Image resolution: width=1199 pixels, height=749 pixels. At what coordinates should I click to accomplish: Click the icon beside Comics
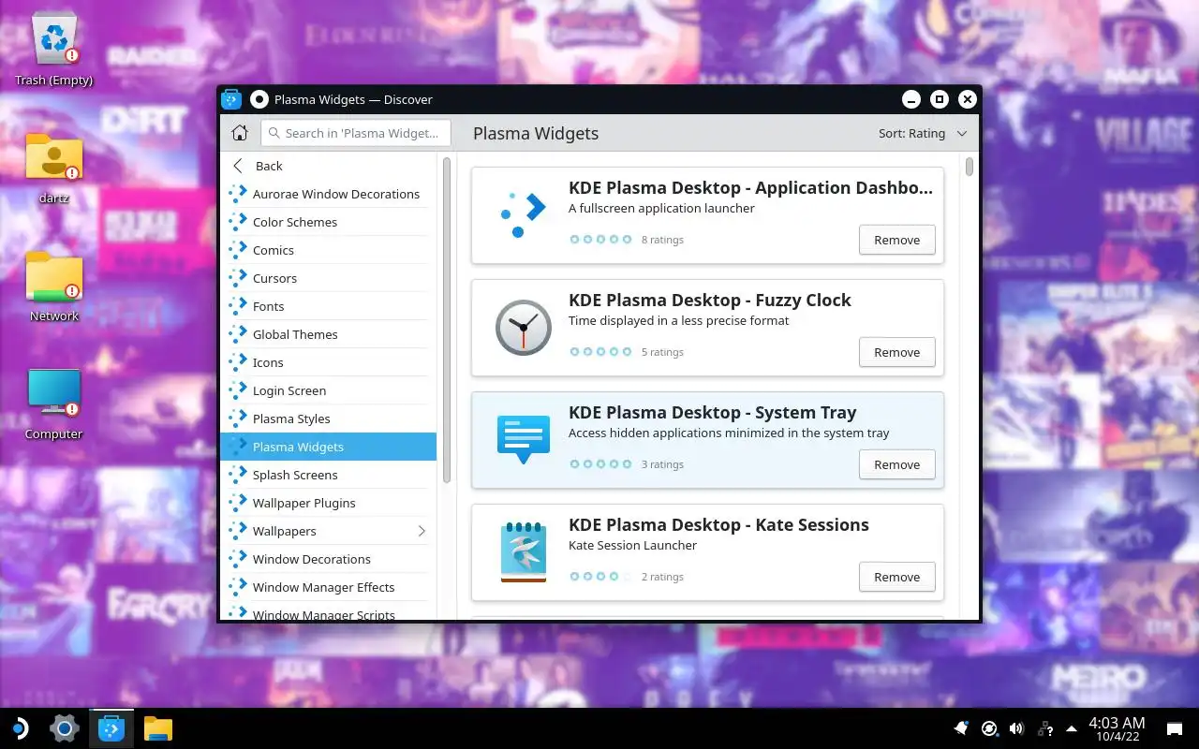point(238,250)
